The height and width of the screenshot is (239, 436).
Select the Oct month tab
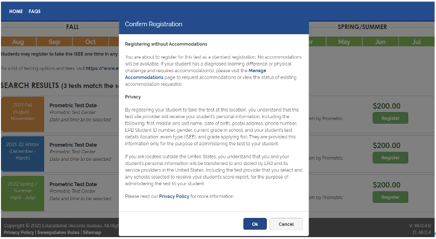(x=90, y=42)
